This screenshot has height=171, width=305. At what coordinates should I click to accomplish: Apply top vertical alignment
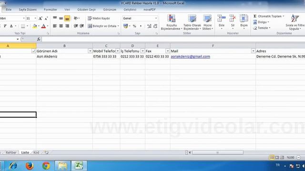[x=55, y=18]
